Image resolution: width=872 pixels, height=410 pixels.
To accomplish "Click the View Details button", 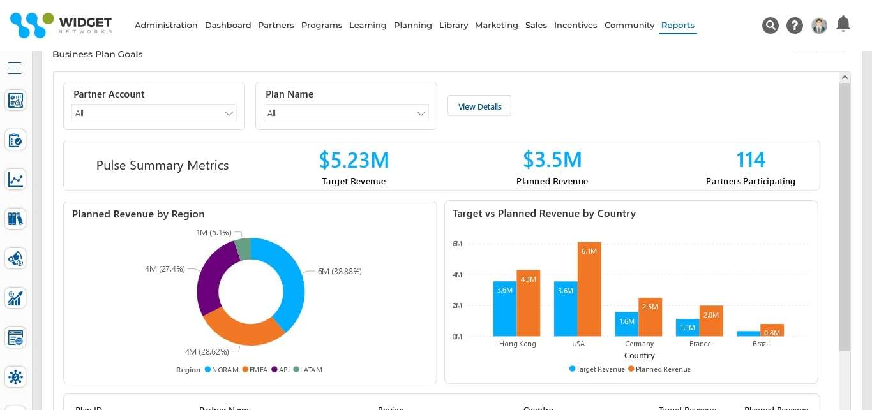I will [479, 106].
